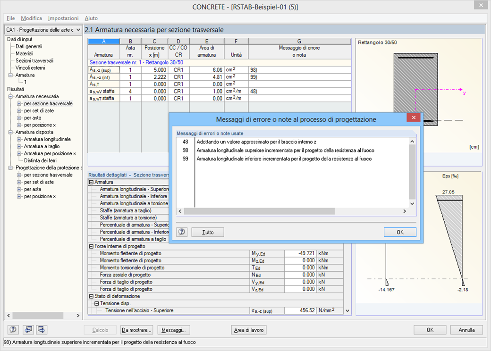Click message 99 row in dialog

[292, 159]
